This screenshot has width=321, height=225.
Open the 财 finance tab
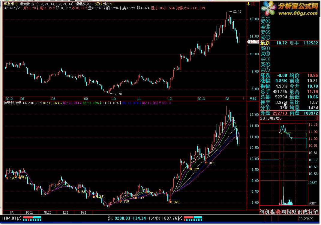(x=294, y=212)
